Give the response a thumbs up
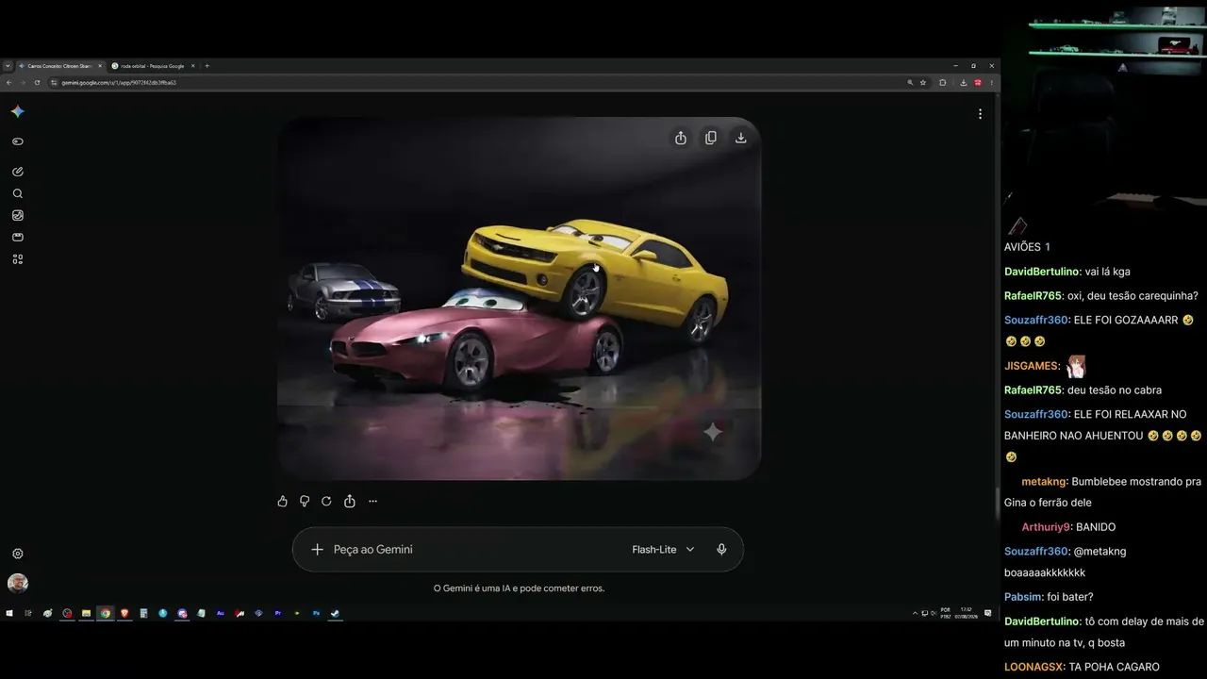1207x679 pixels. (282, 501)
